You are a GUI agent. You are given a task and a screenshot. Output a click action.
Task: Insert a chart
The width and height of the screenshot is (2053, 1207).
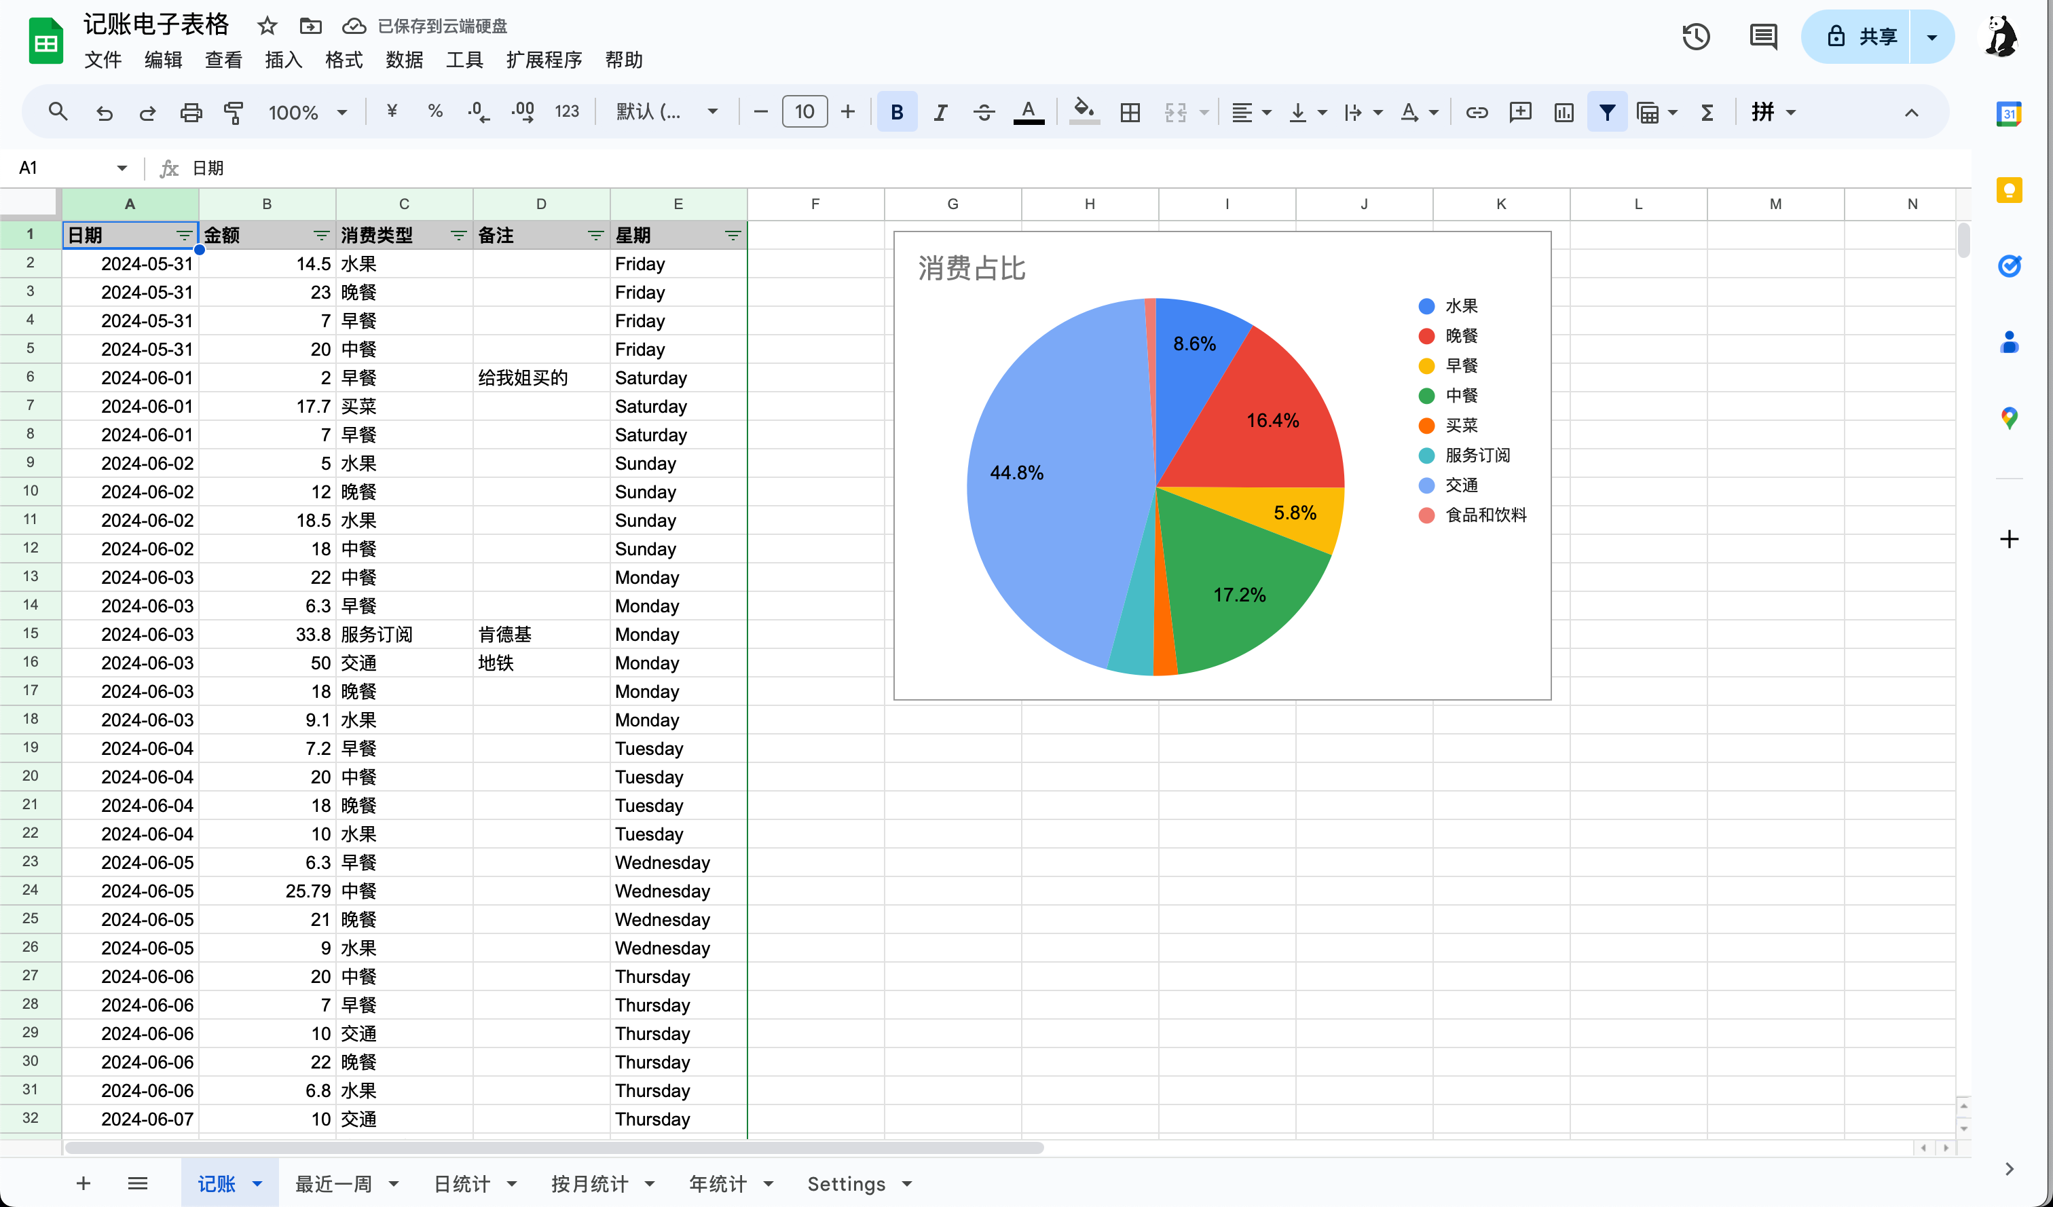pos(1564,113)
